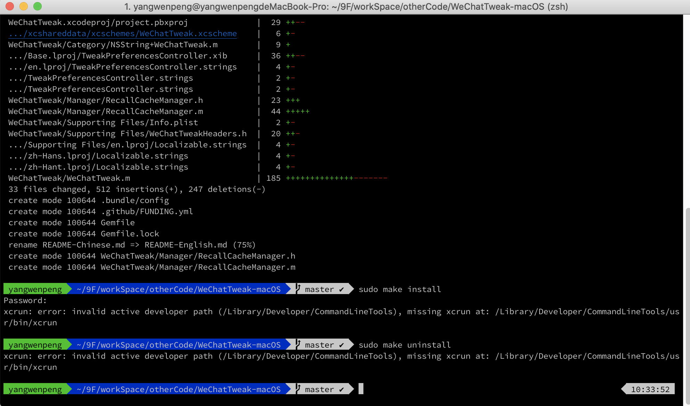690x406 pixels.
Task: Click the checkmark beside master in the second prompt
Action: coord(342,344)
